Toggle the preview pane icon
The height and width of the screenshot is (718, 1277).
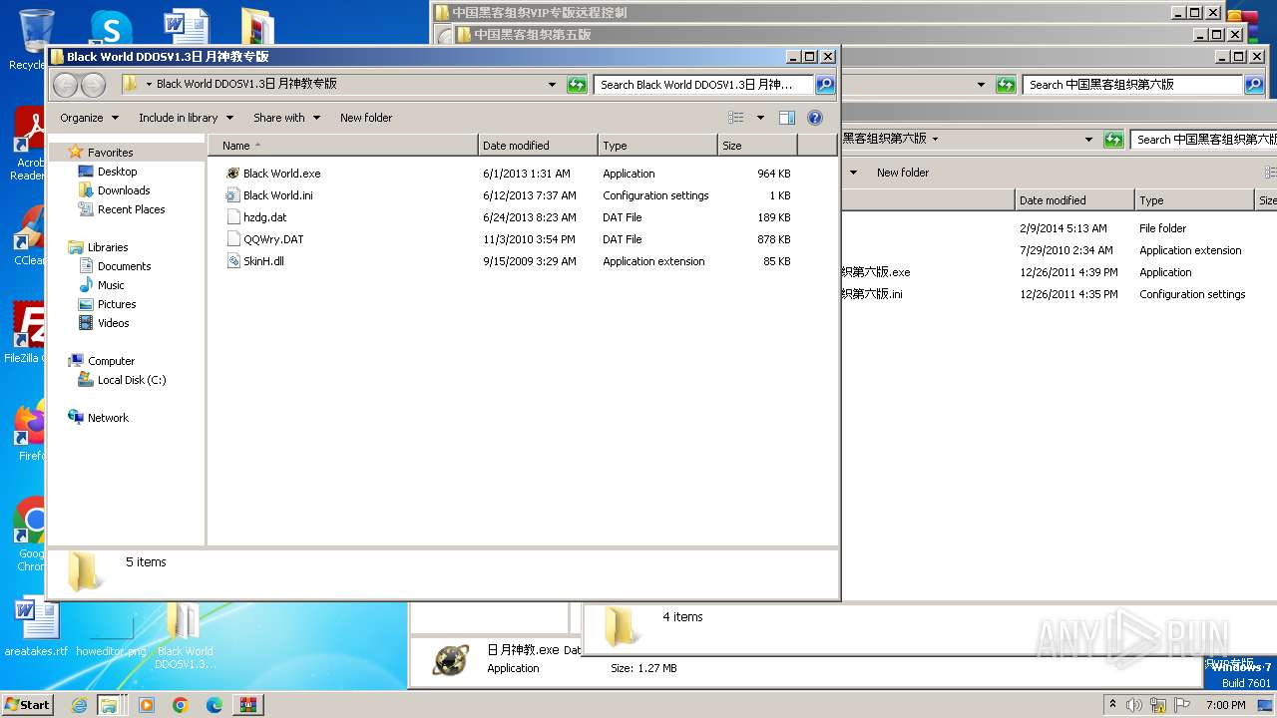point(787,118)
